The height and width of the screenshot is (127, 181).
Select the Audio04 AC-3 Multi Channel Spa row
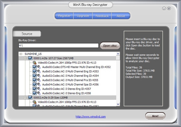click(71, 85)
